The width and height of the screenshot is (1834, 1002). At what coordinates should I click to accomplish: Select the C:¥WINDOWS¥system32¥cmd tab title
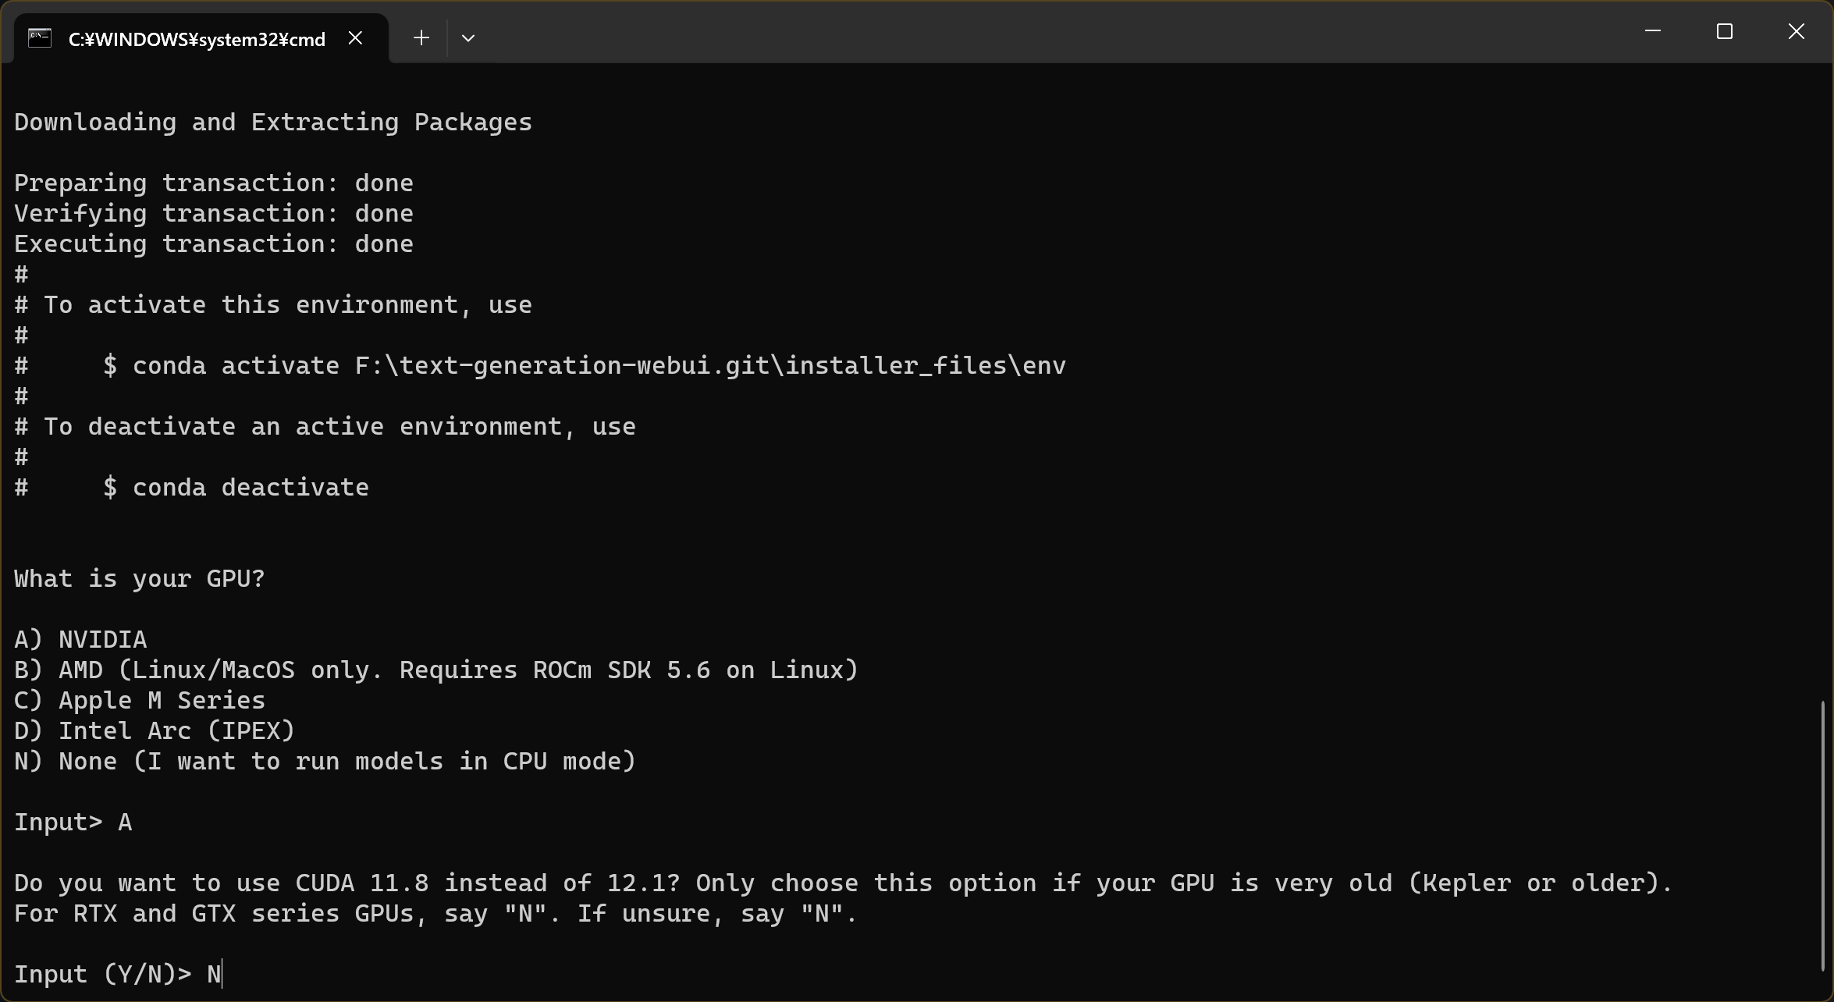click(x=197, y=40)
